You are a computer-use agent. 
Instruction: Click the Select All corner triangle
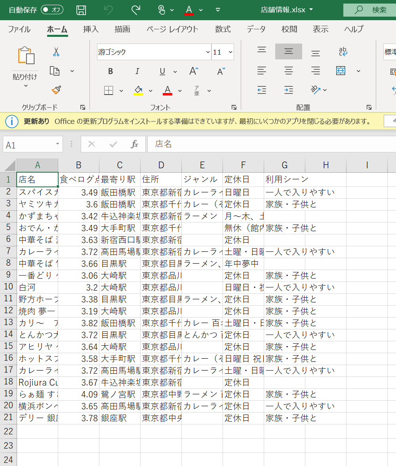(x=10, y=165)
